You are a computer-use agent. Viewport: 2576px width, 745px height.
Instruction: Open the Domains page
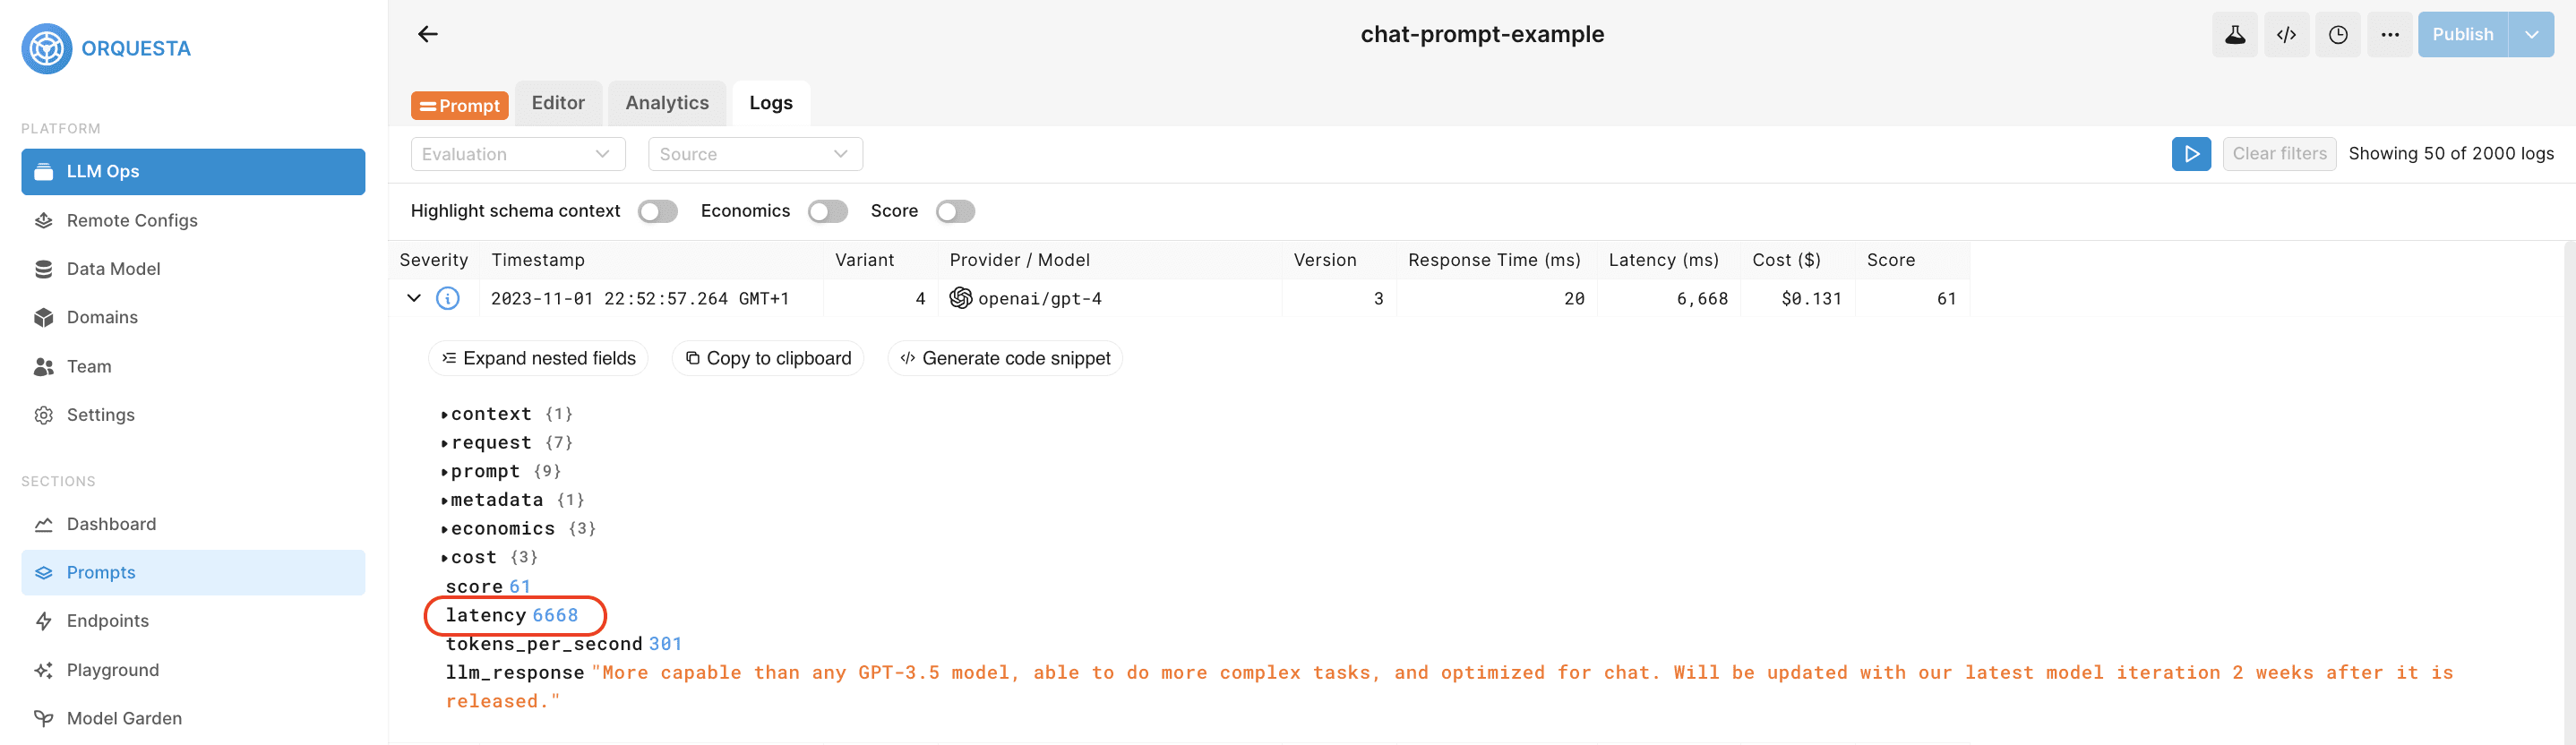pyautogui.click(x=193, y=318)
